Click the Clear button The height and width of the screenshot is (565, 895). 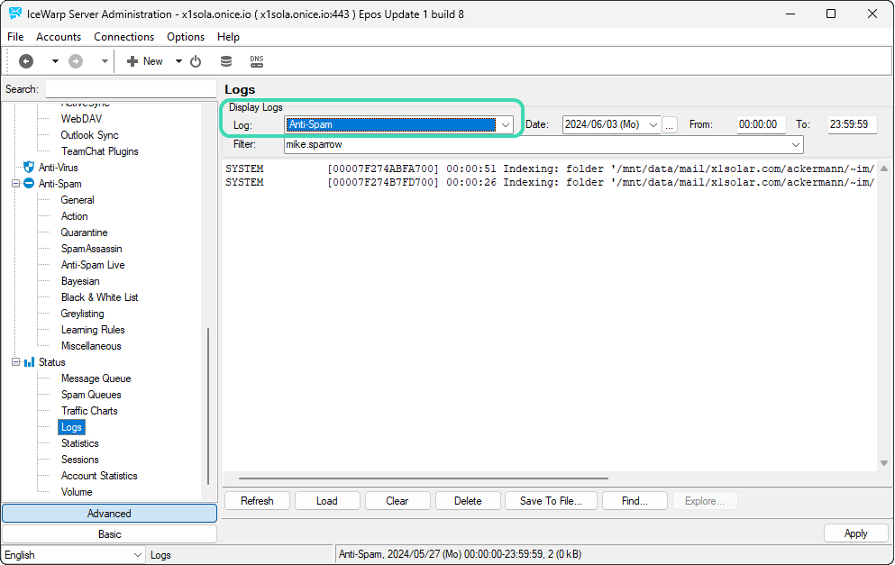point(397,501)
